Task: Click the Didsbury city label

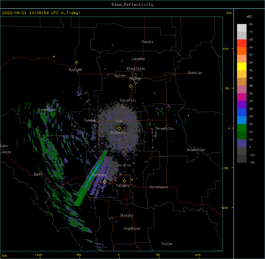Action: click(x=118, y=133)
